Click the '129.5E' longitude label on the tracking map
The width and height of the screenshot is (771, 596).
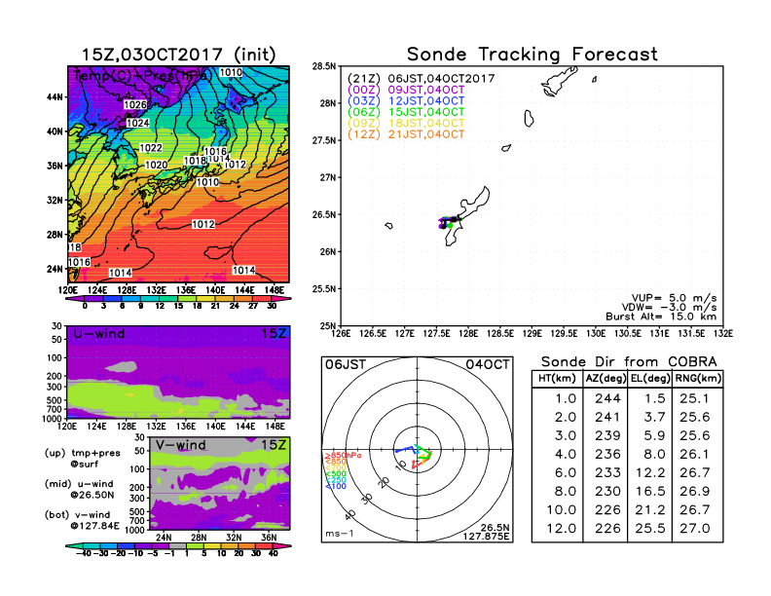point(564,334)
